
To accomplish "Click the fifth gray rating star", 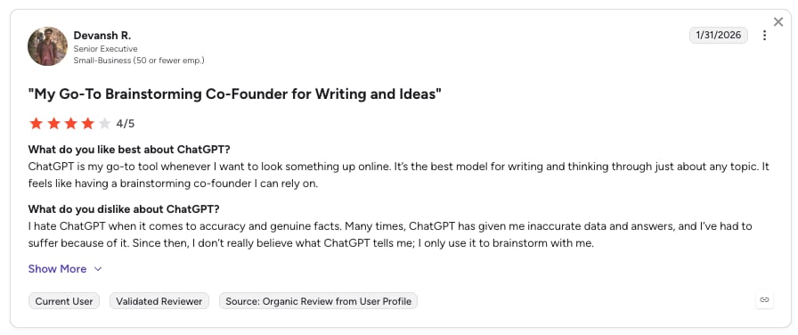I will point(105,123).
